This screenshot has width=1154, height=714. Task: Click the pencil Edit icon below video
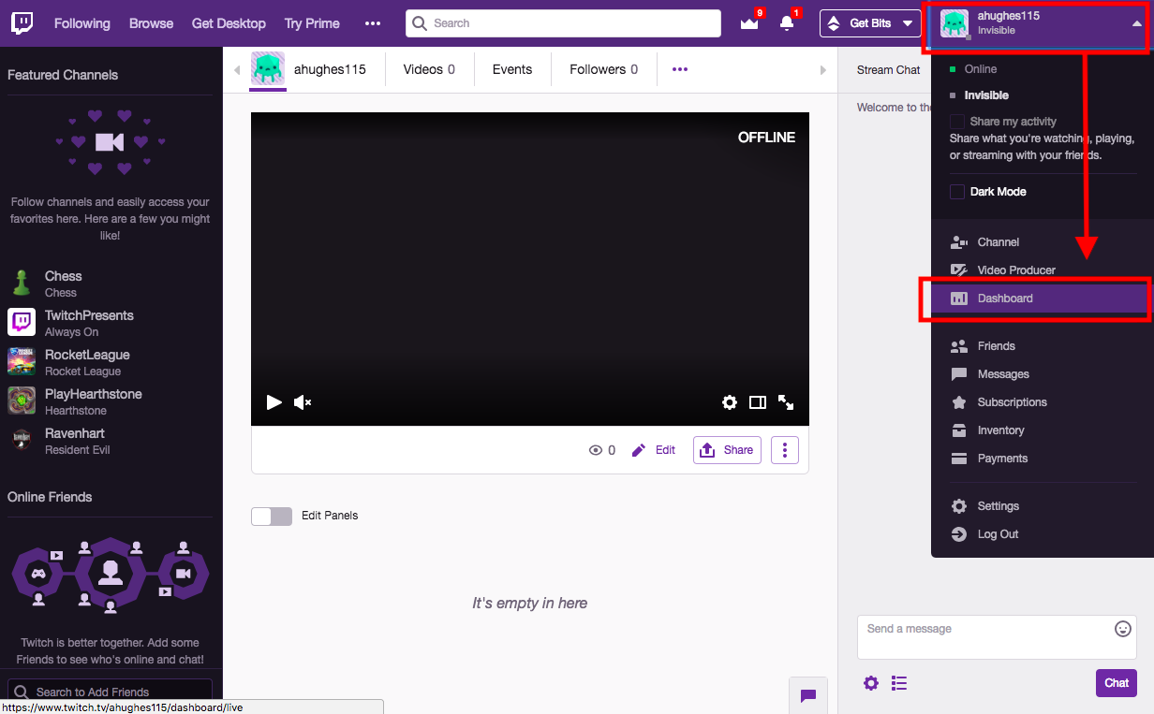click(639, 450)
